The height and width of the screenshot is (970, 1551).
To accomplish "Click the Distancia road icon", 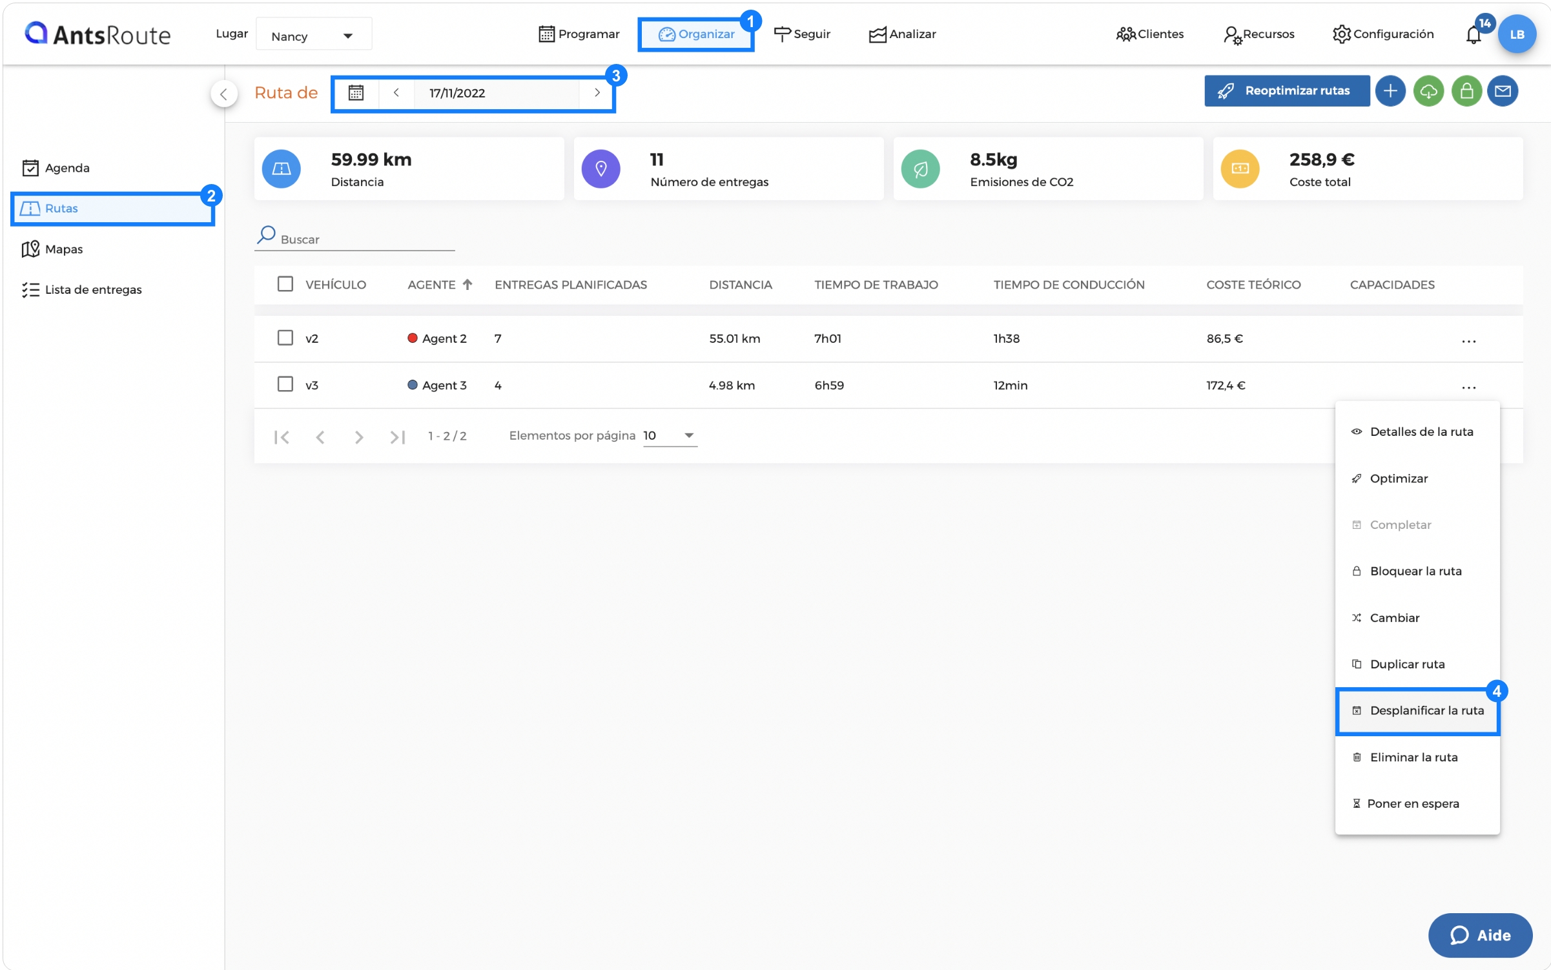I will 281,169.
